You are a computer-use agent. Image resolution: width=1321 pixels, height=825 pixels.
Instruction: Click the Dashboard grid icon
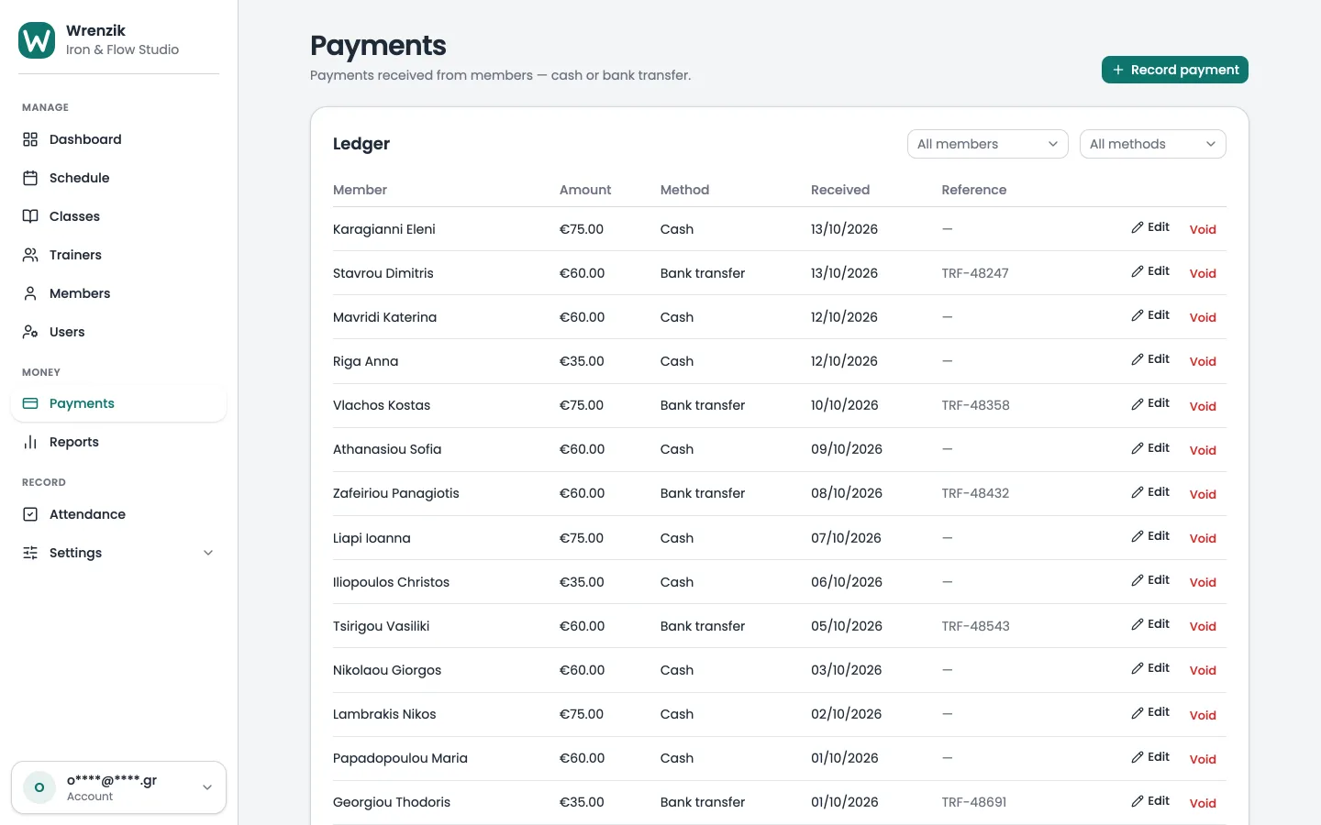click(30, 139)
